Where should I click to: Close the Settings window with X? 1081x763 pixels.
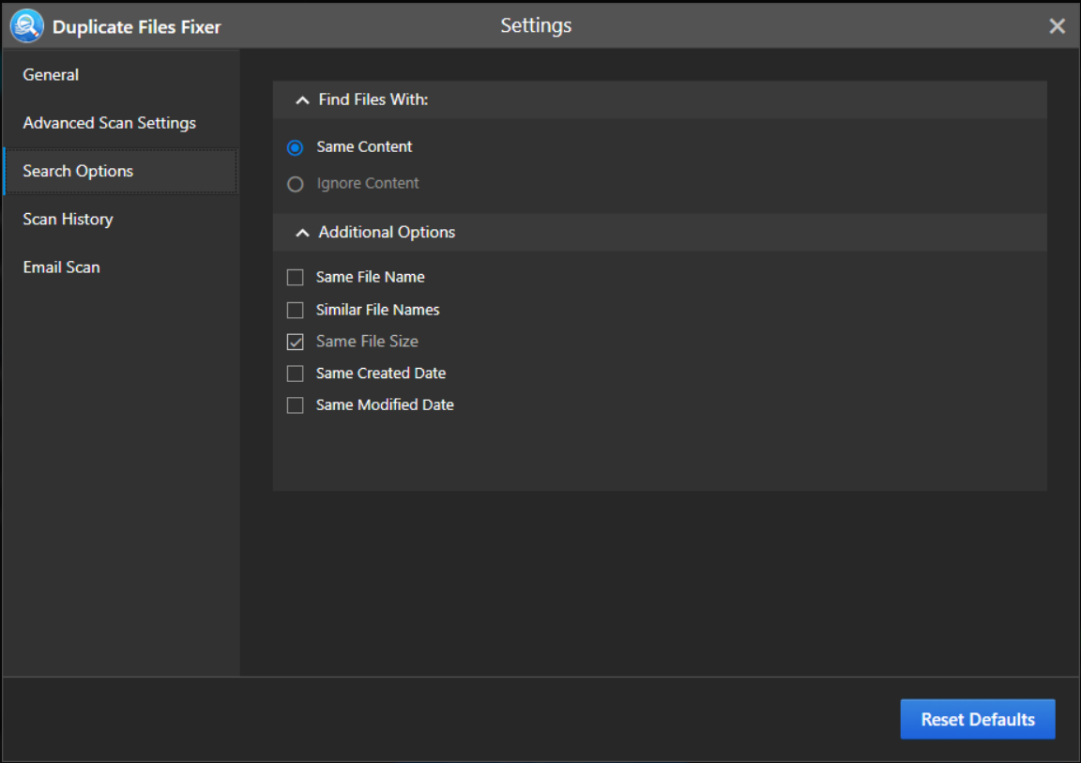point(1057,26)
